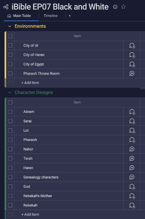The image size is (145, 219).
Task: Open board info icon next to title
Action: [115, 7]
